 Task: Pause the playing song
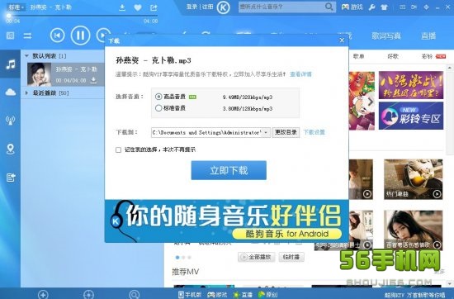pyautogui.click(x=80, y=35)
